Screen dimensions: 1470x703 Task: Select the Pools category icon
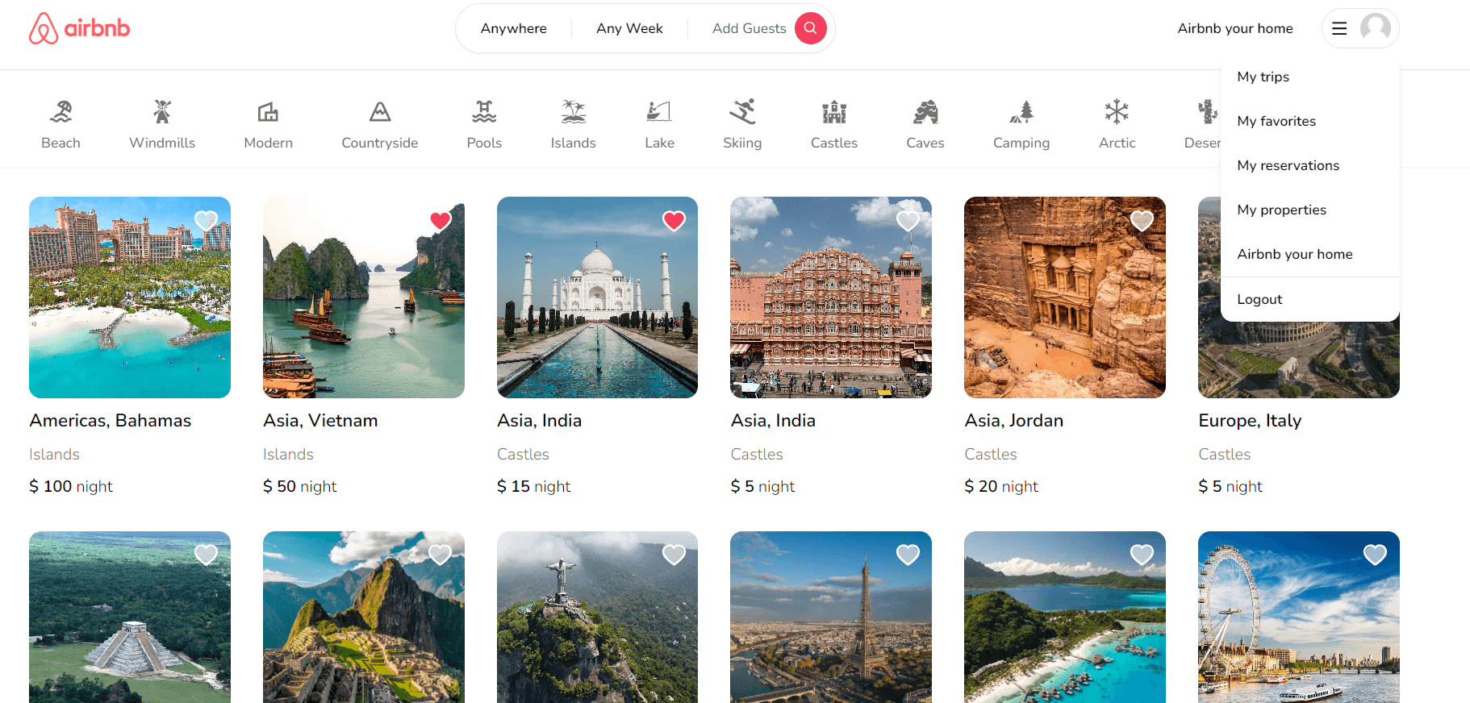(x=484, y=112)
